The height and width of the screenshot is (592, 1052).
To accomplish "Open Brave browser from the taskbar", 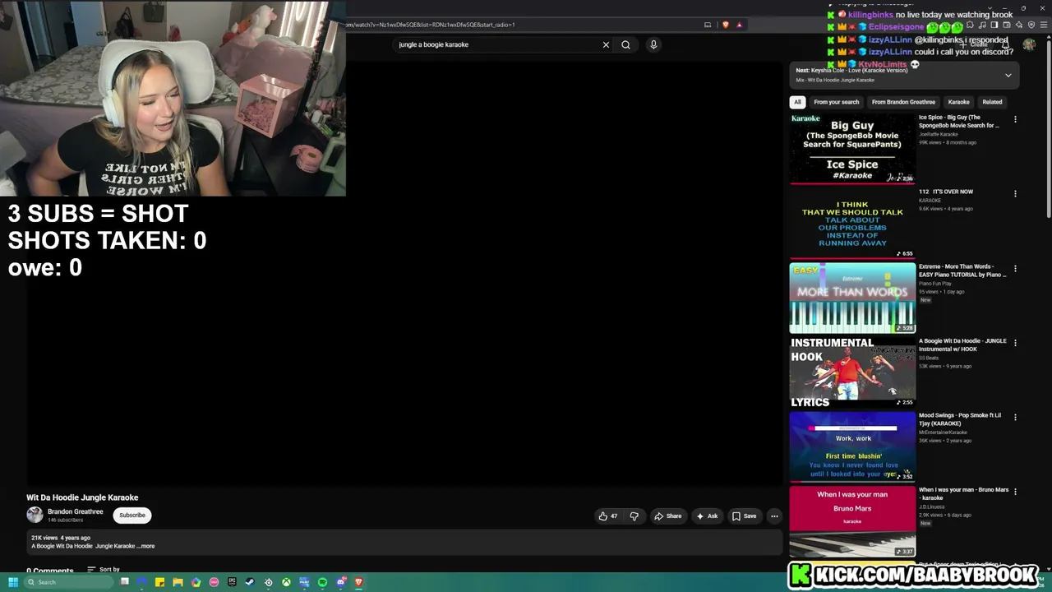I will tap(358, 582).
